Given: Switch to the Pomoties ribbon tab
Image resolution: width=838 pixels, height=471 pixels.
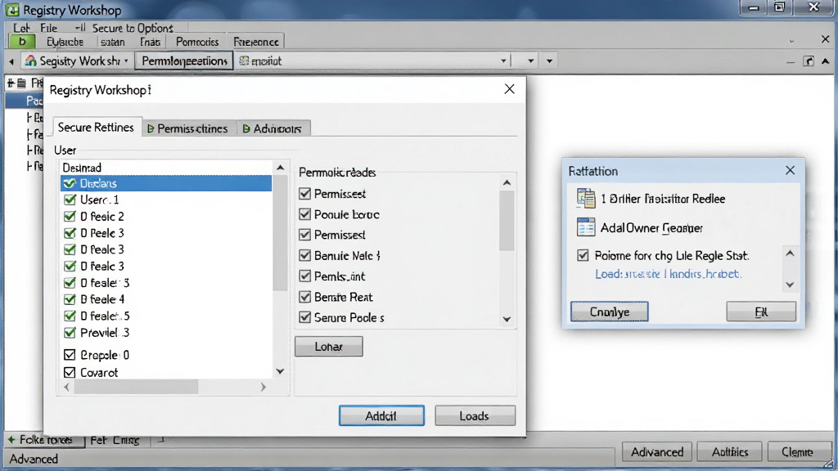Looking at the screenshot, I should click(x=197, y=42).
